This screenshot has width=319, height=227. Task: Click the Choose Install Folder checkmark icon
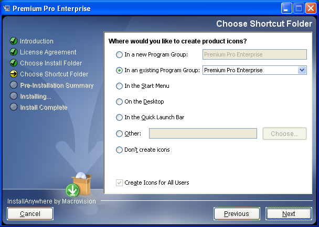[14, 63]
